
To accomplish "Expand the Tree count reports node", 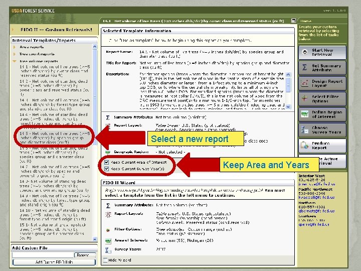I will coord(14,54).
